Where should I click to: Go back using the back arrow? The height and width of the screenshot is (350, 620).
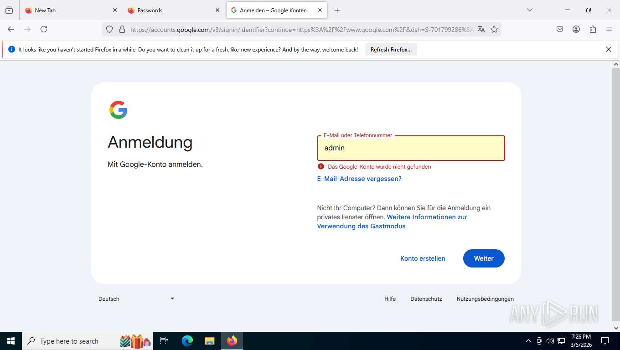(x=11, y=29)
